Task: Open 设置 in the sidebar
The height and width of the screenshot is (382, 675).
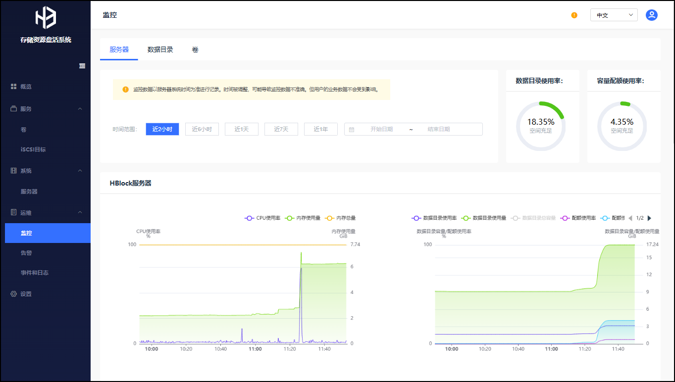Action: 26,294
